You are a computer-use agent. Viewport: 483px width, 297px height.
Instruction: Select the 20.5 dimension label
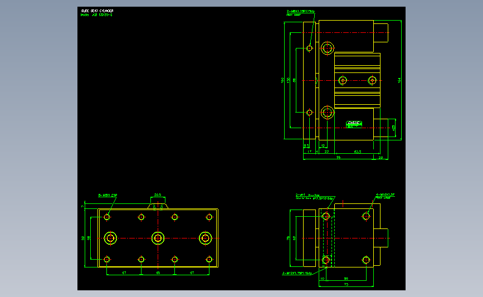pos(158,195)
